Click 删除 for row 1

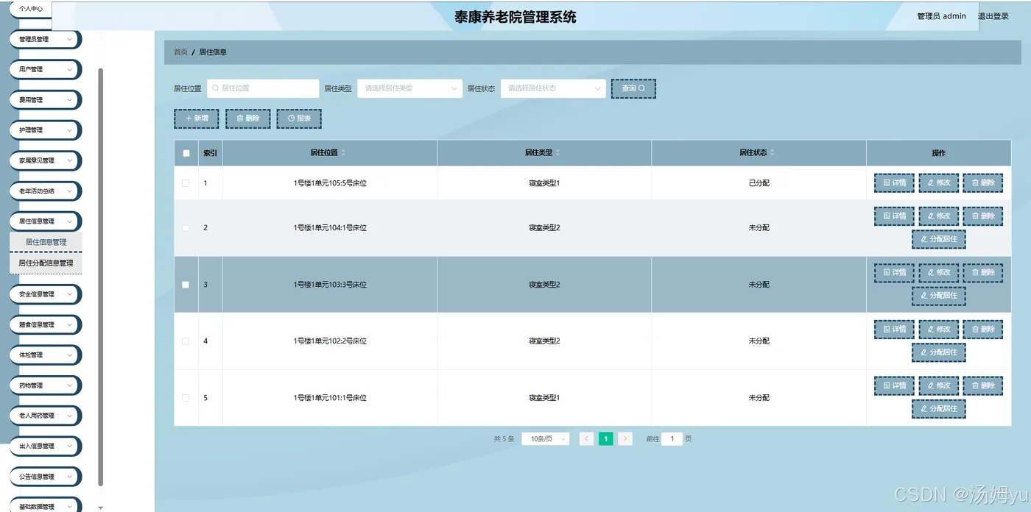[983, 183]
